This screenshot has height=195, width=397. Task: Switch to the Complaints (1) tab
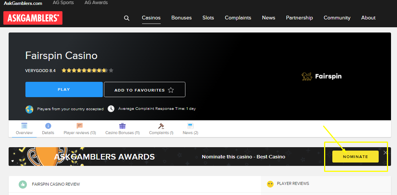161,129
